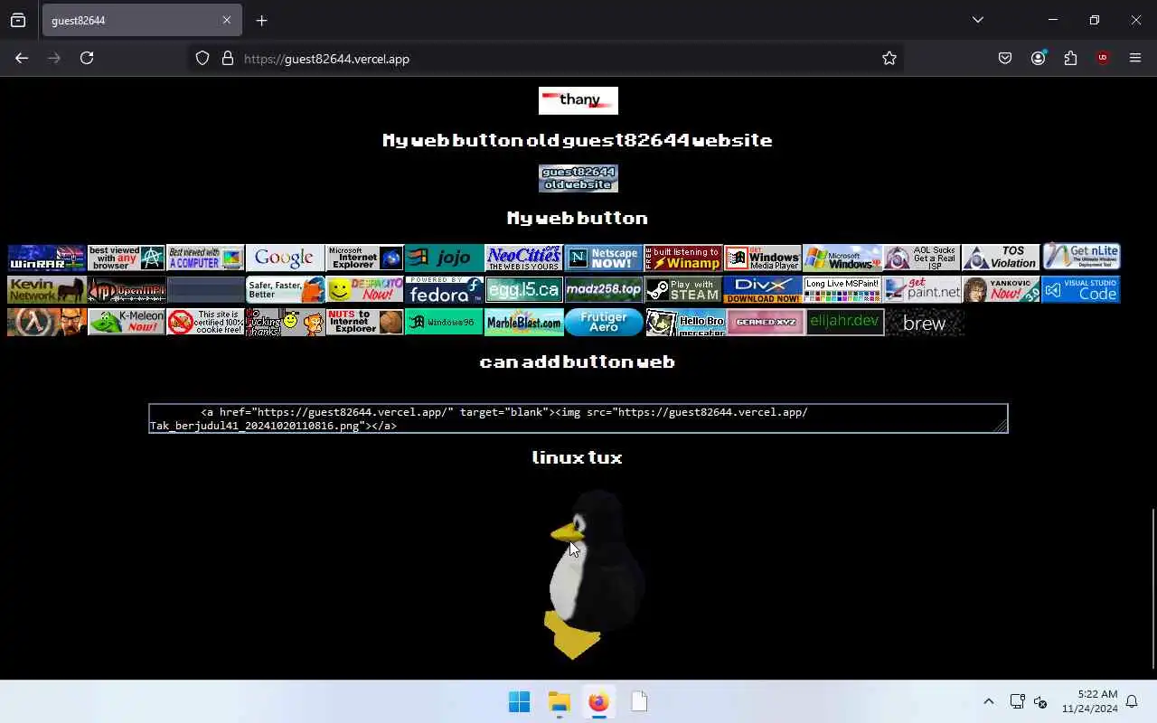Viewport: 1157px width, 723px height.
Task: Click the Microsoft Internet Explorer badge
Action: coord(364,258)
